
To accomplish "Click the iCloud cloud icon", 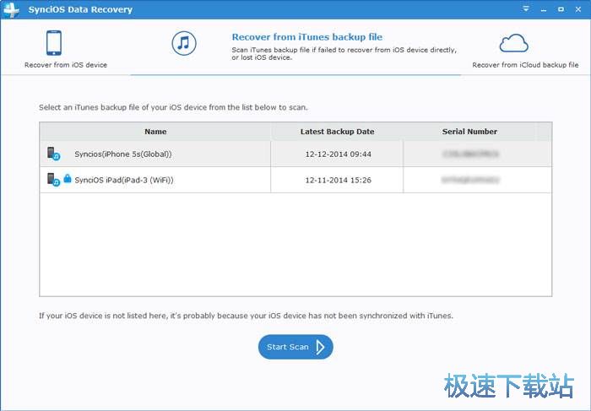I will (x=513, y=43).
